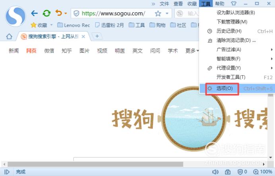Expand 代理设置(Y) submenu
Viewport: 275px width, 176px height.
pos(237,68)
